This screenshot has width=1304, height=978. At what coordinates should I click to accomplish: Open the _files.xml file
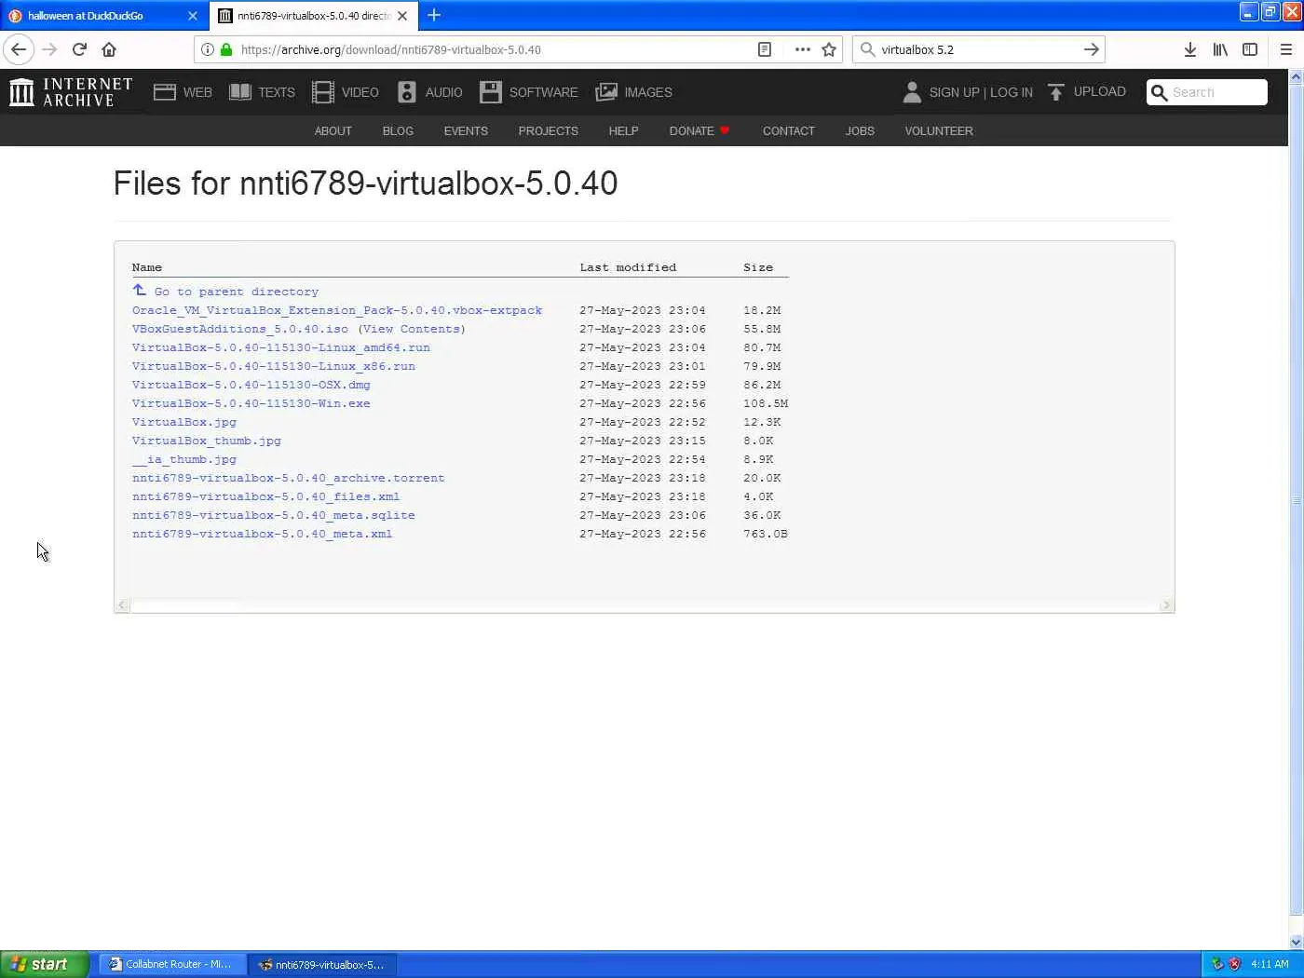(x=266, y=496)
